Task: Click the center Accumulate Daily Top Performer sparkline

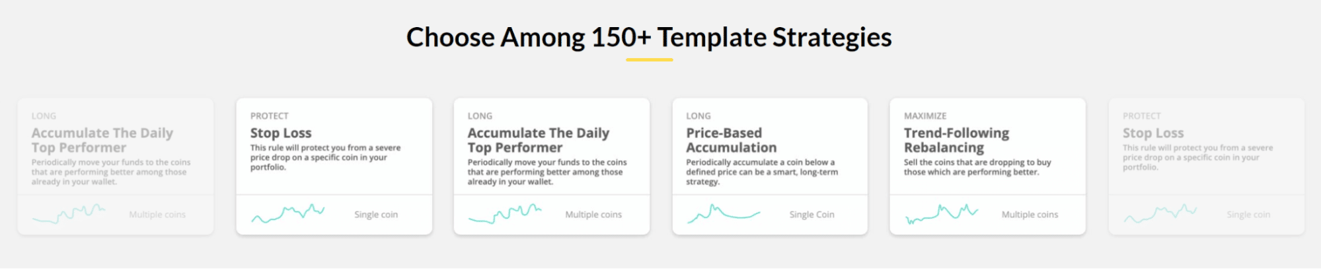Action: (505, 213)
